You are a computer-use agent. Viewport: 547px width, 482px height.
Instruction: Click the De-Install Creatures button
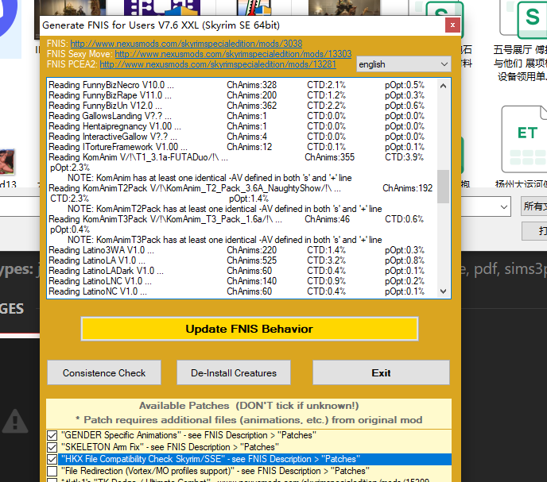coord(234,372)
